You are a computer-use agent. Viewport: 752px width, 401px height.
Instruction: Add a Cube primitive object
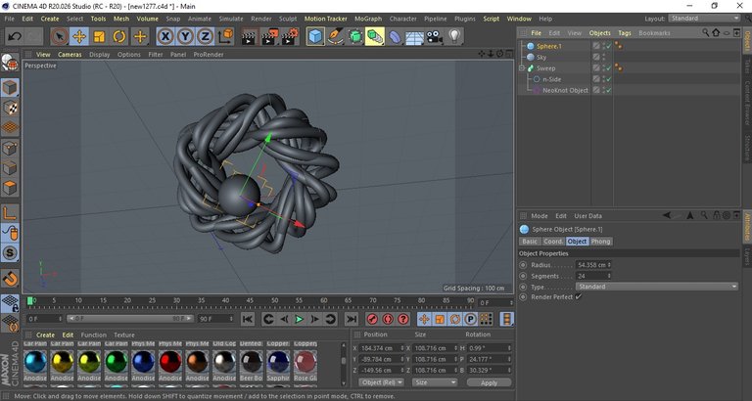click(x=315, y=36)
